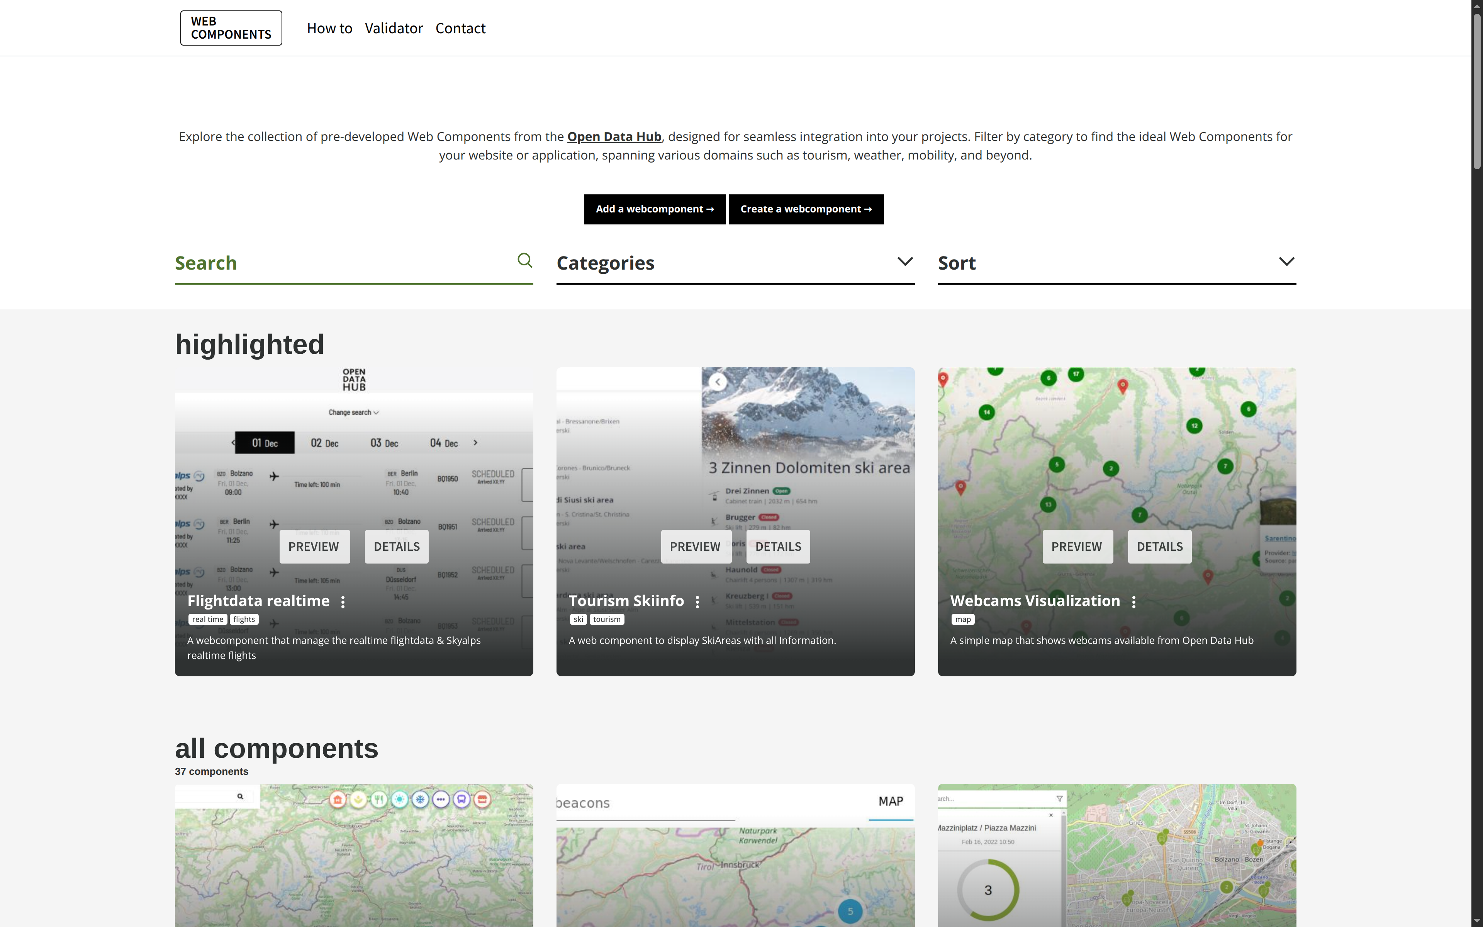Open the Tourism Skiinfo card options menu
This screenshot has width=1483, height=927.
(x=697, y=602)
